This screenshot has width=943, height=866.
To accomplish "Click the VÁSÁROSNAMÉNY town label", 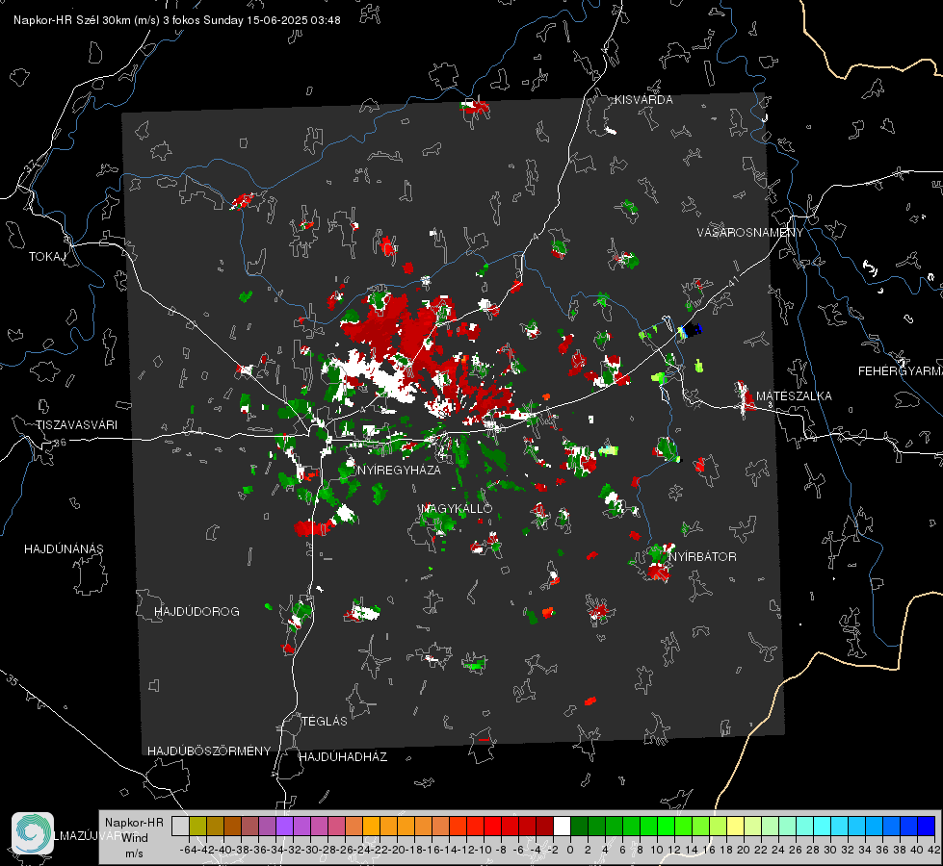I will point(750,233).
